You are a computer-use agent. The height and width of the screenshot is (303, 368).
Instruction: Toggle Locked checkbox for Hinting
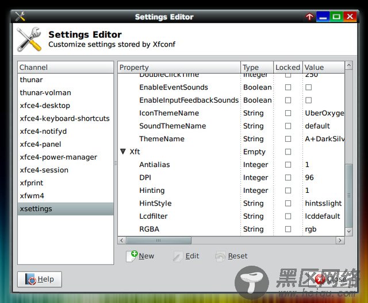point(288,191)
